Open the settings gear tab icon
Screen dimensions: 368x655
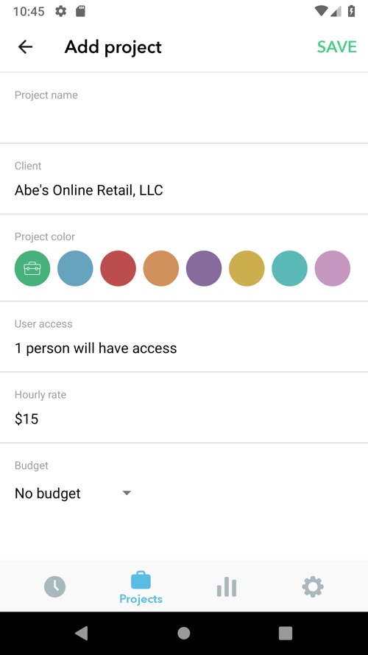(313, 587)
